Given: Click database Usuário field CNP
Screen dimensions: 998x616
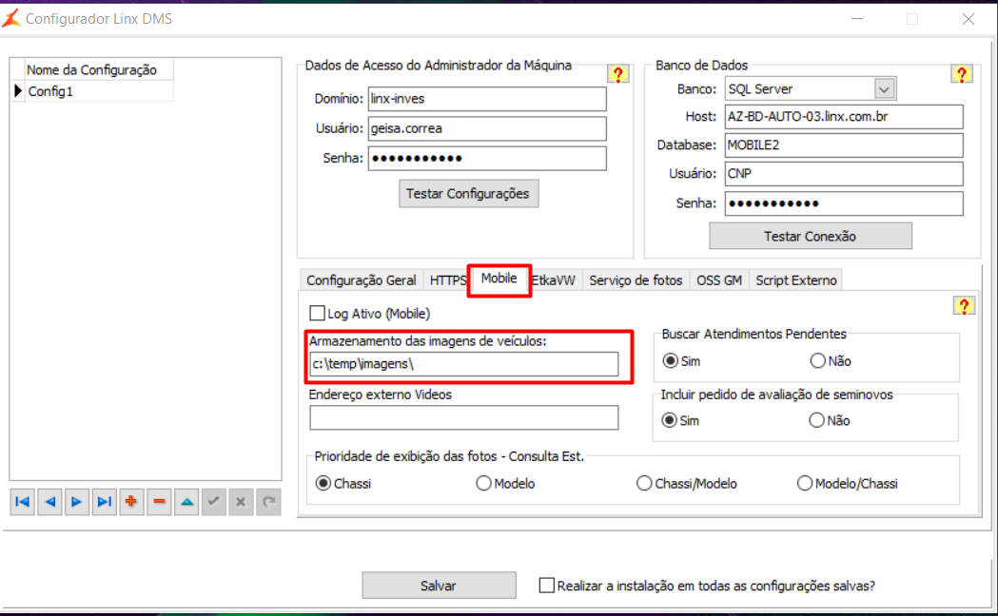Looking at the screenshot, I should pyautogui.click(x=844, y=174).
